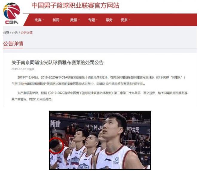Expand the 专题 menu
This screenshot has width=199, height=171.
click(x=93, y=20)
